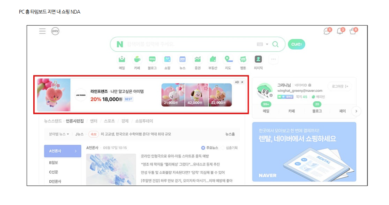Open the 메일 shortcut icon
The image size is (389, 205).
[x=122, y=59]
